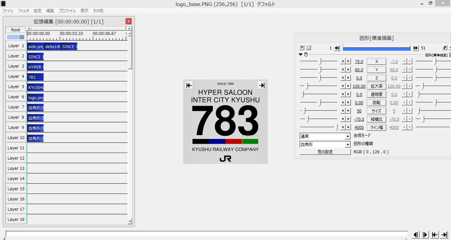Toggle visibility of Layer 11
The image size is (451, 240).
16,148
